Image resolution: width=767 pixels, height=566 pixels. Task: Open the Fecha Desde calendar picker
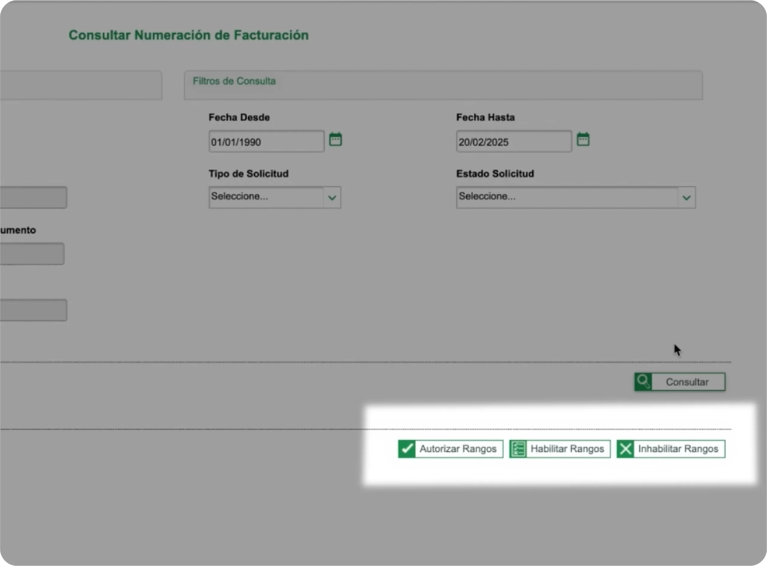[x=335, y=139]
